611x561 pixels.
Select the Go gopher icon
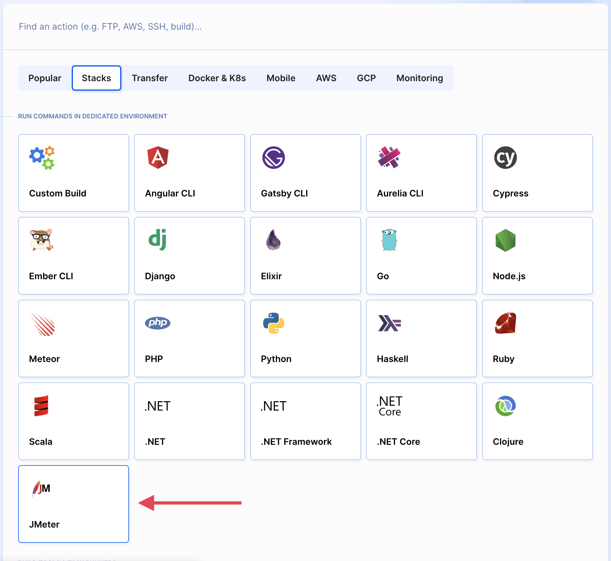(x=389, y=240)
